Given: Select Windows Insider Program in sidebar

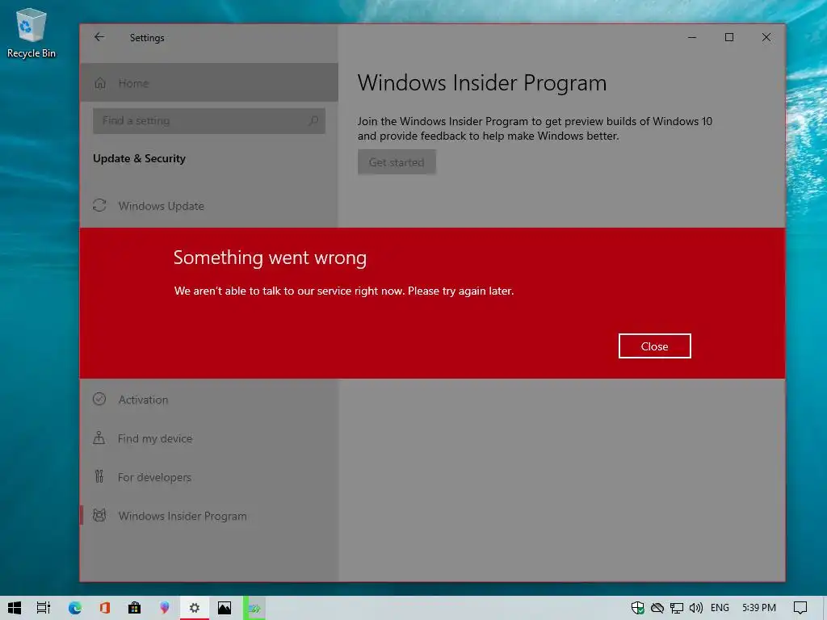Looking at the screenshot, I should [x=209, y=516].
